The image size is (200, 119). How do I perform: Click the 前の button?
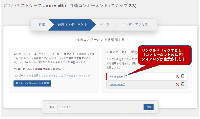[52, 107]
